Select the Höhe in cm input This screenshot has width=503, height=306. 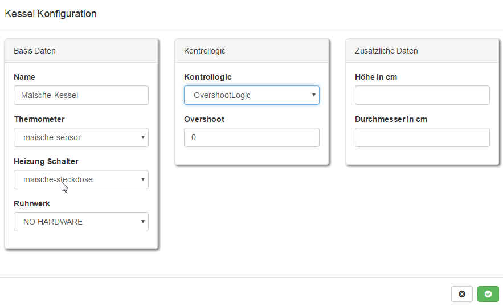(x=422, y=95)
